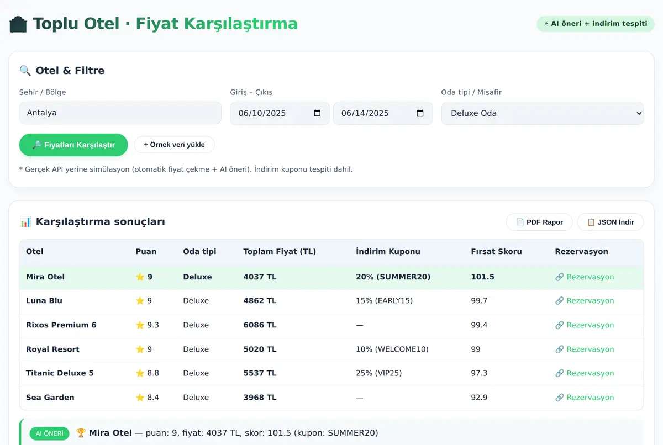Select the 25% (VIP25) coupon cell

[x=379, y=373]
